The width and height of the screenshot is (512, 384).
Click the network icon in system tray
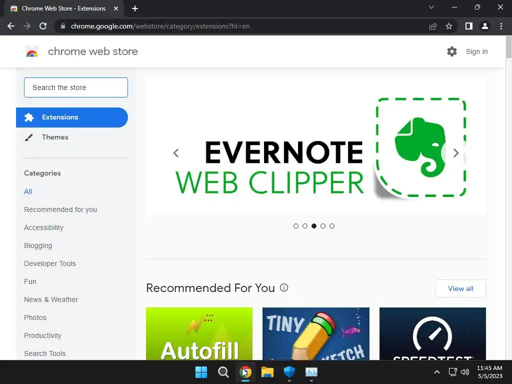pos(452,372)
